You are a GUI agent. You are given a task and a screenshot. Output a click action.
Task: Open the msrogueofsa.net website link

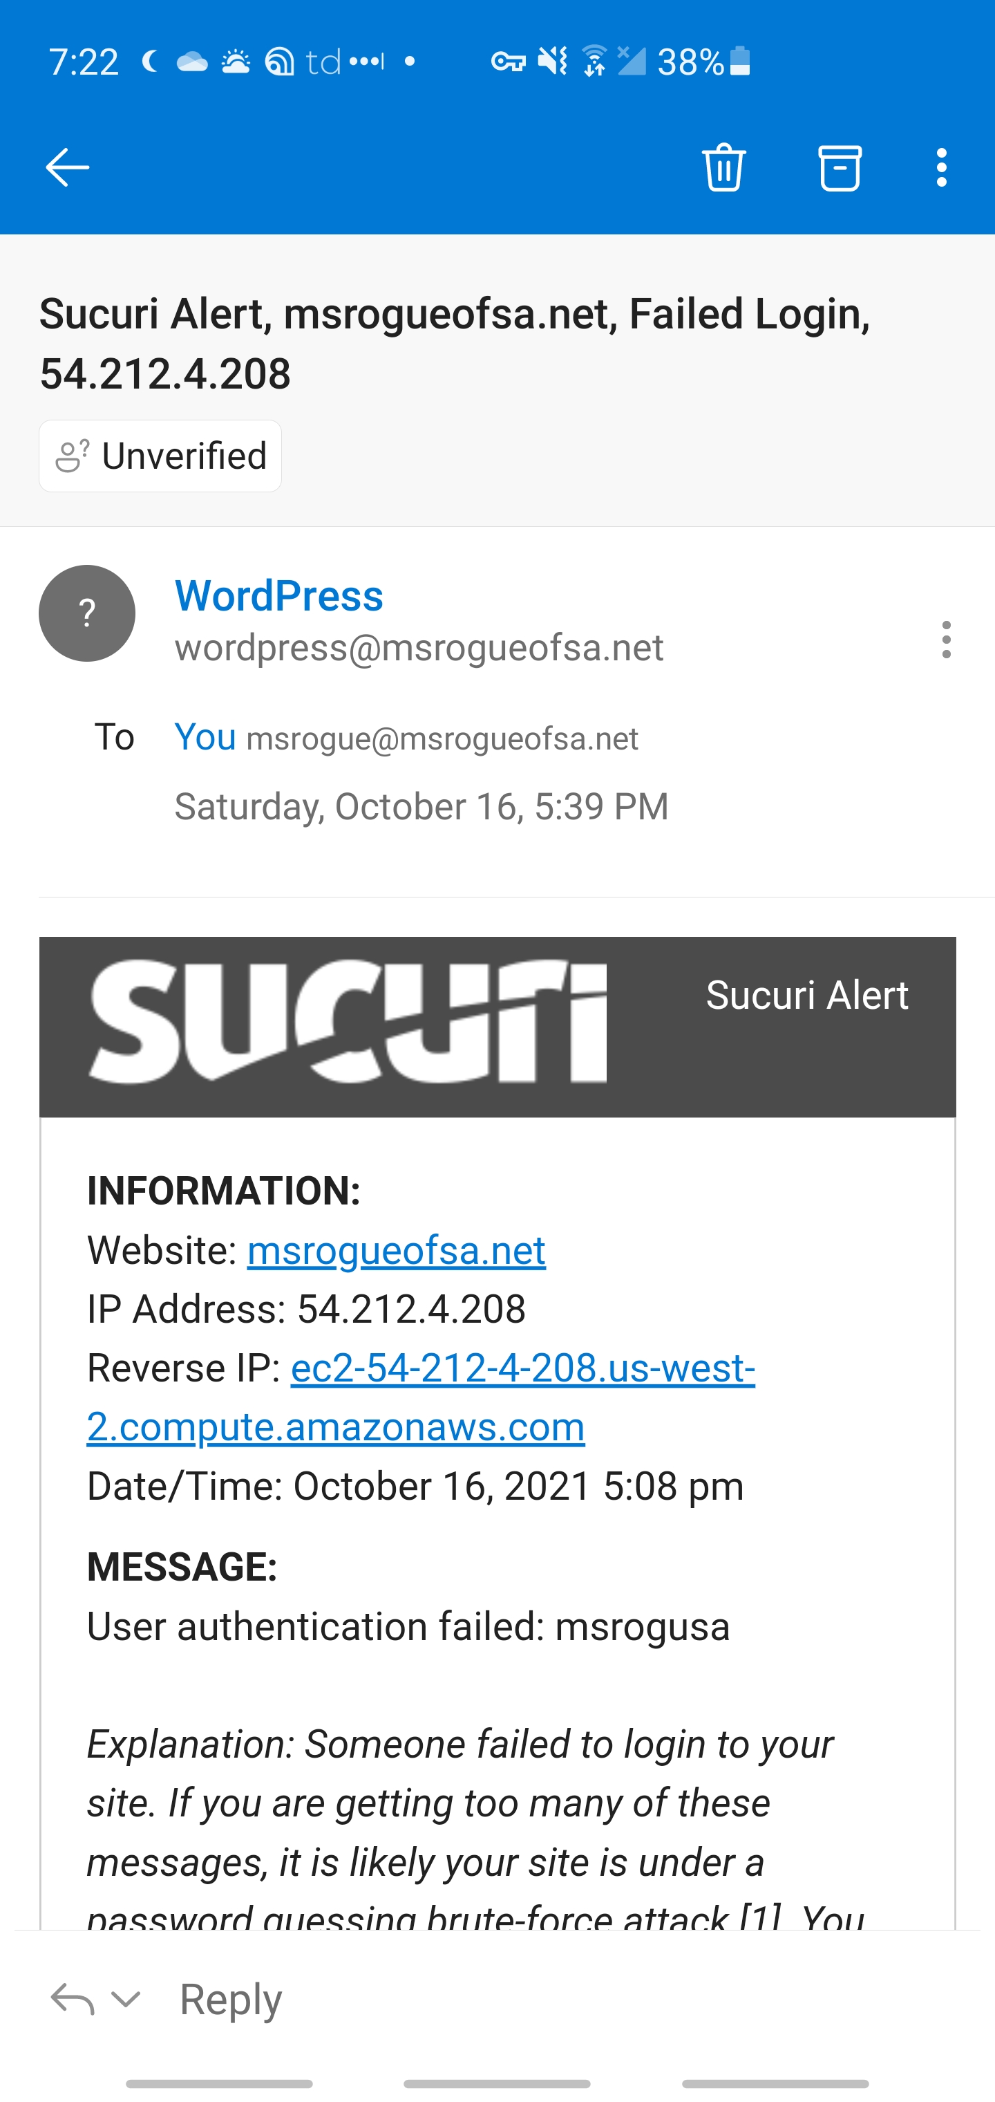click(397, 1251)
